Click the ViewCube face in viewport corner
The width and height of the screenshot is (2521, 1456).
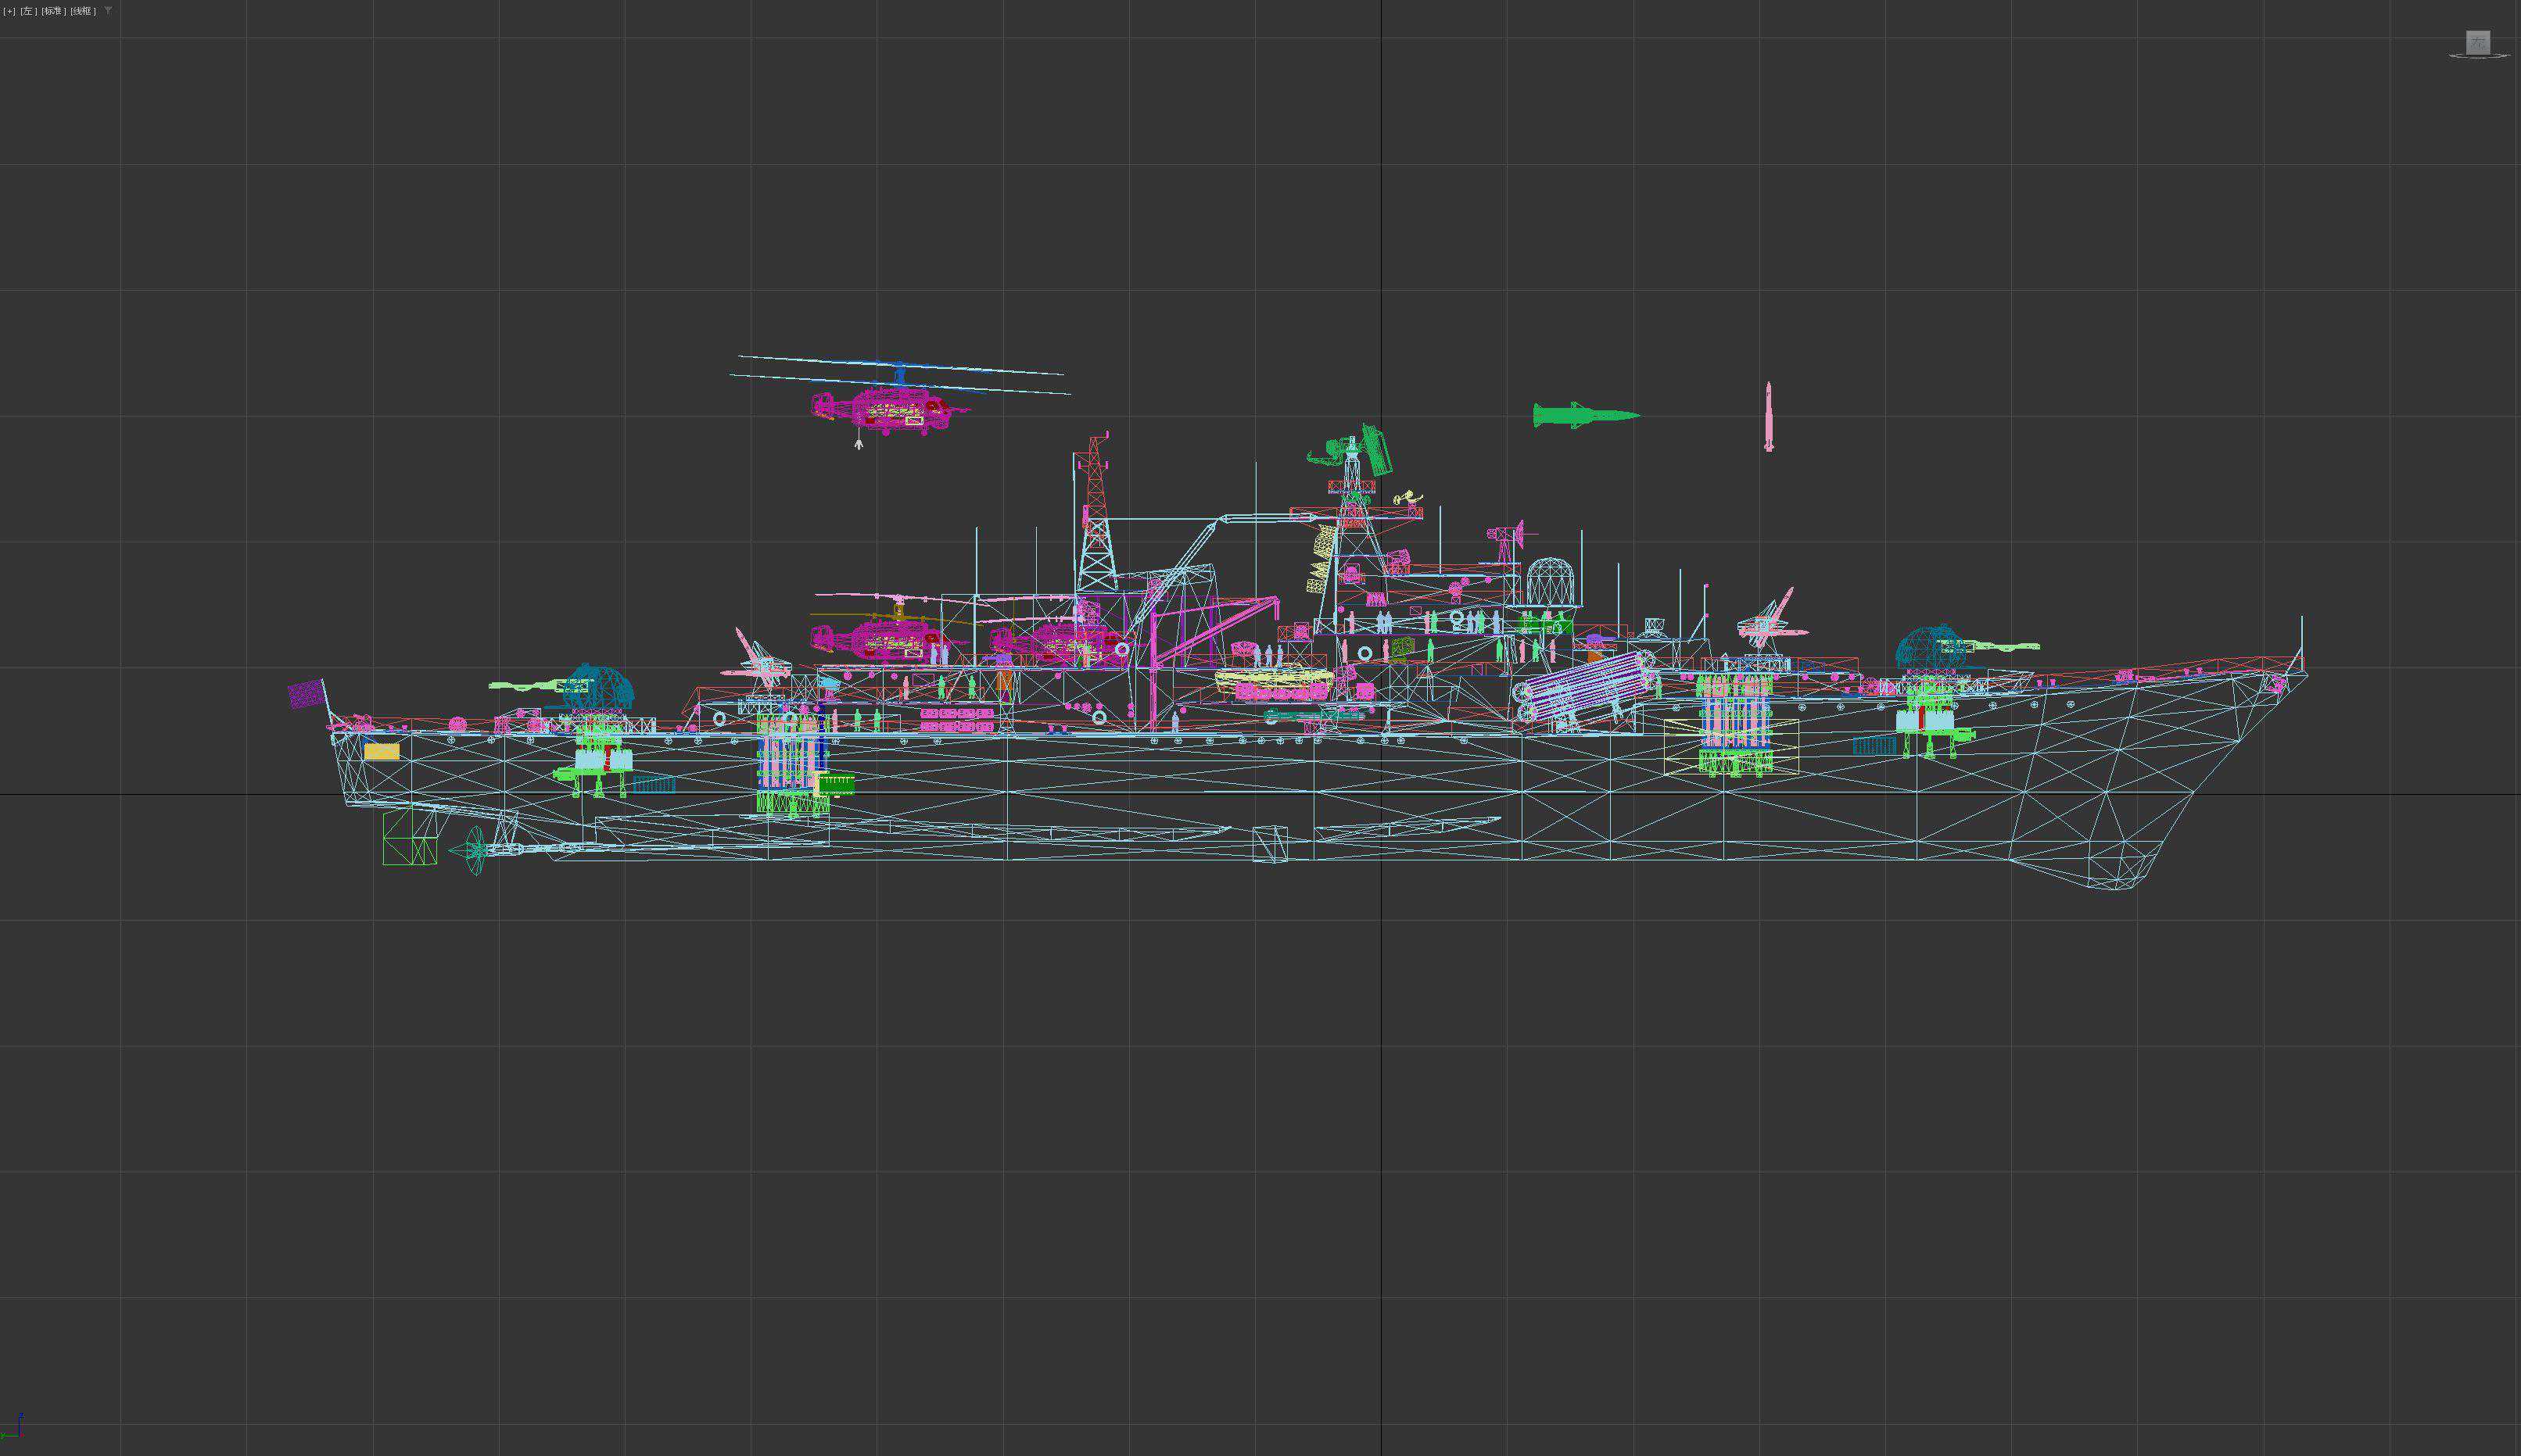[x=2477, y=42]
